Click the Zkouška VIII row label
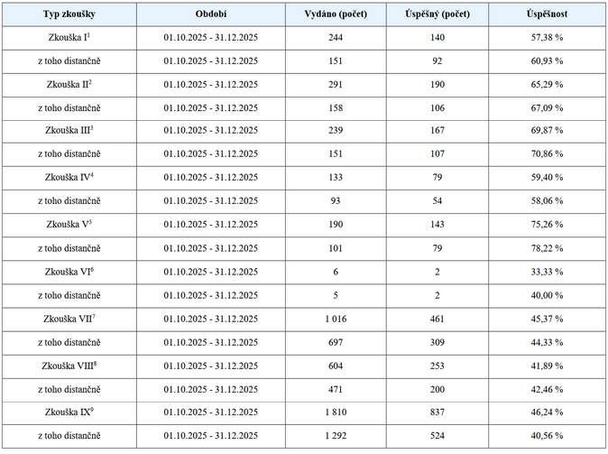Viewport: 608px width, 454px height. click(67, 366)
